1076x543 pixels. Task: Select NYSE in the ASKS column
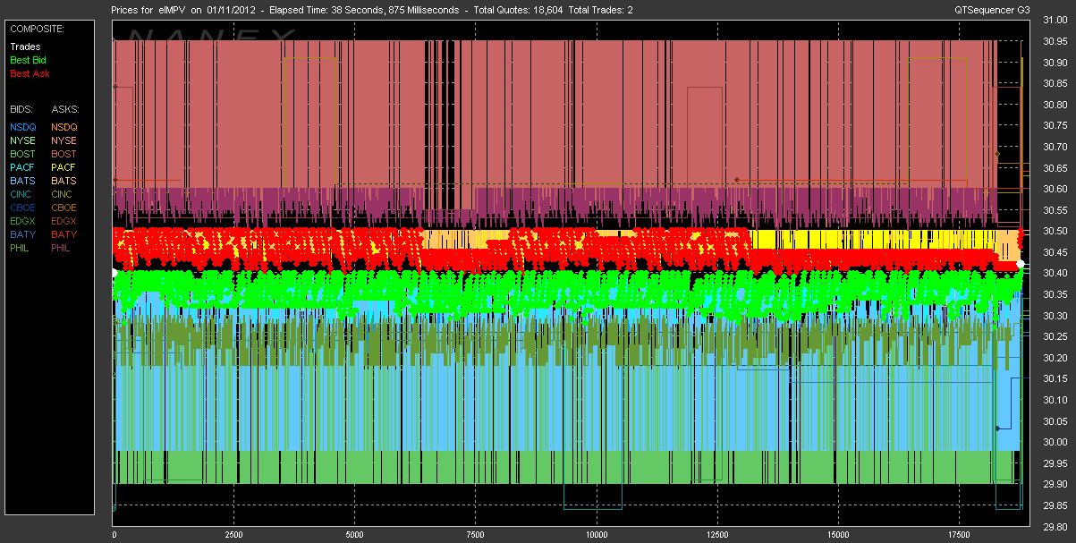(x=64, y=140)
